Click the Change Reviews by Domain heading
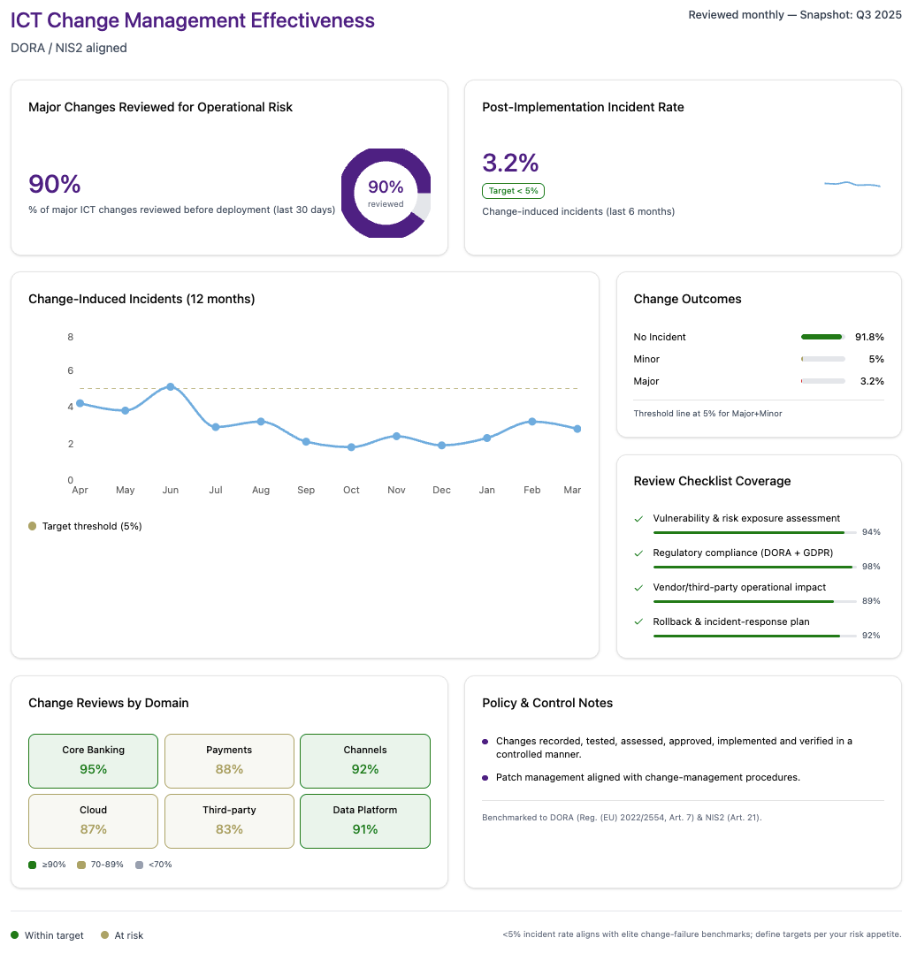This screenshot has height=953, width=917. click(108, 703)
